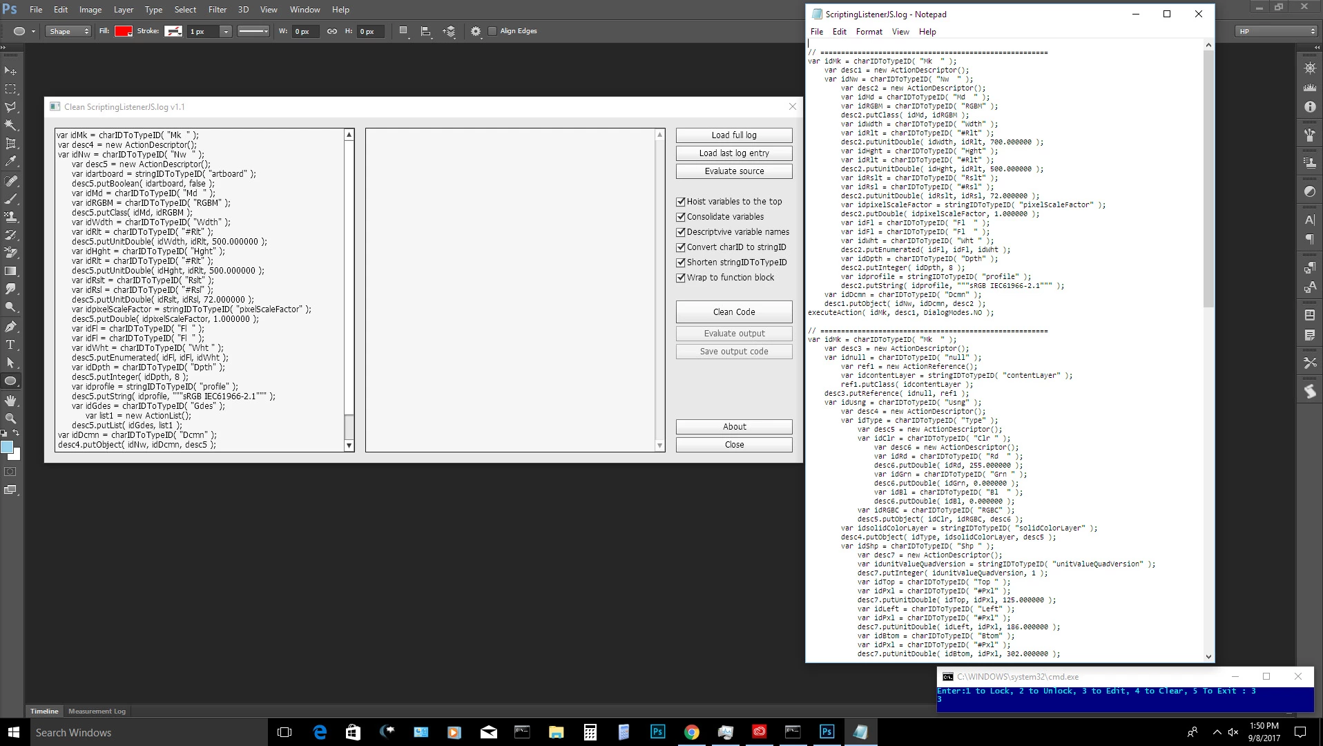The image size is (1323, 746).
Task: Select the Clone Stamp tool
Action: point(10,217)
